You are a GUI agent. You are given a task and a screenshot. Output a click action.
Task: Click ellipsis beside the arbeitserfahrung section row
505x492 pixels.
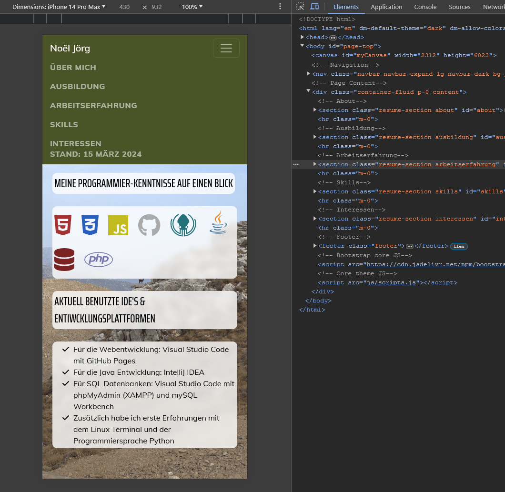coord(296,164)
